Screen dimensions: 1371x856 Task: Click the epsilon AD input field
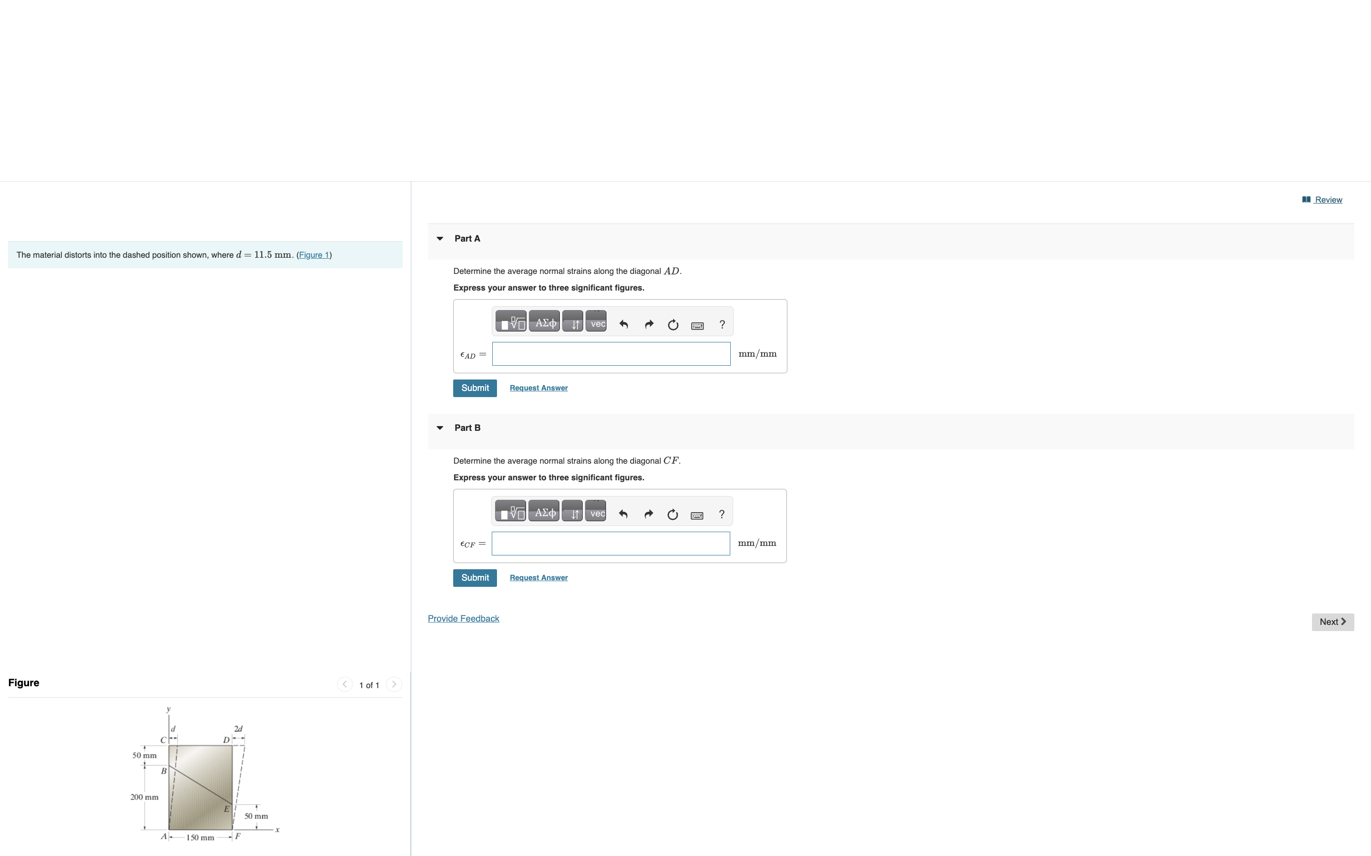(x=611, y=354)
